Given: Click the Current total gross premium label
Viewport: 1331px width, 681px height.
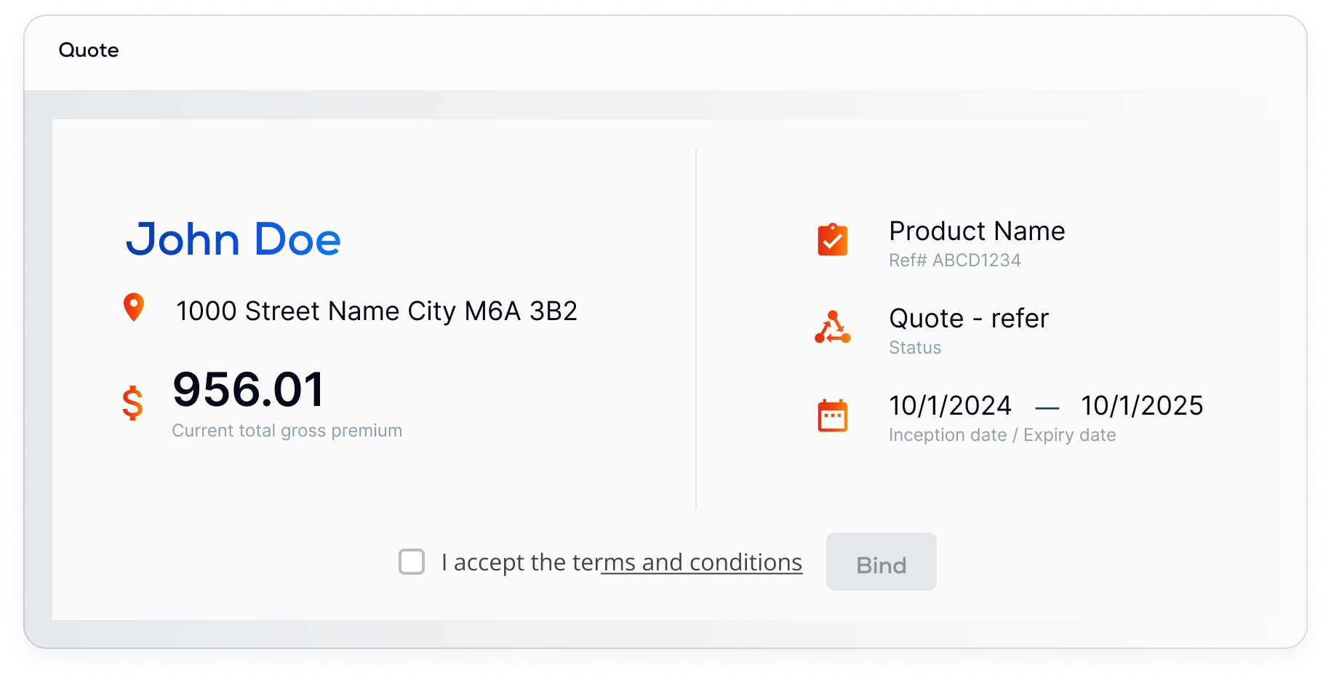Looking at the screenshot, I should click(287, 431).
